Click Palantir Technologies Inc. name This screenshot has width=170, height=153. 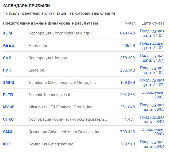click(x=52, y=95)
